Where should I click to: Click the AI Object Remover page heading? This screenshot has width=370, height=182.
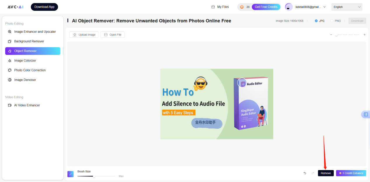tap(152, 21)
